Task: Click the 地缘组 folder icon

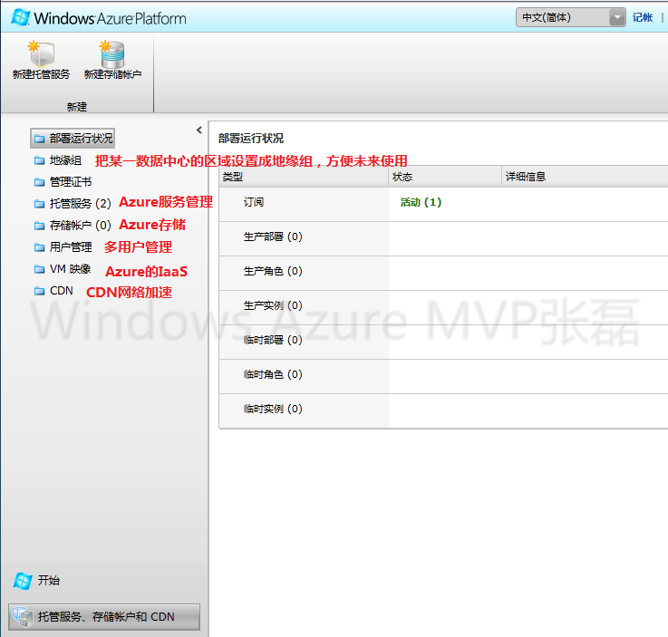Action: 39,160
